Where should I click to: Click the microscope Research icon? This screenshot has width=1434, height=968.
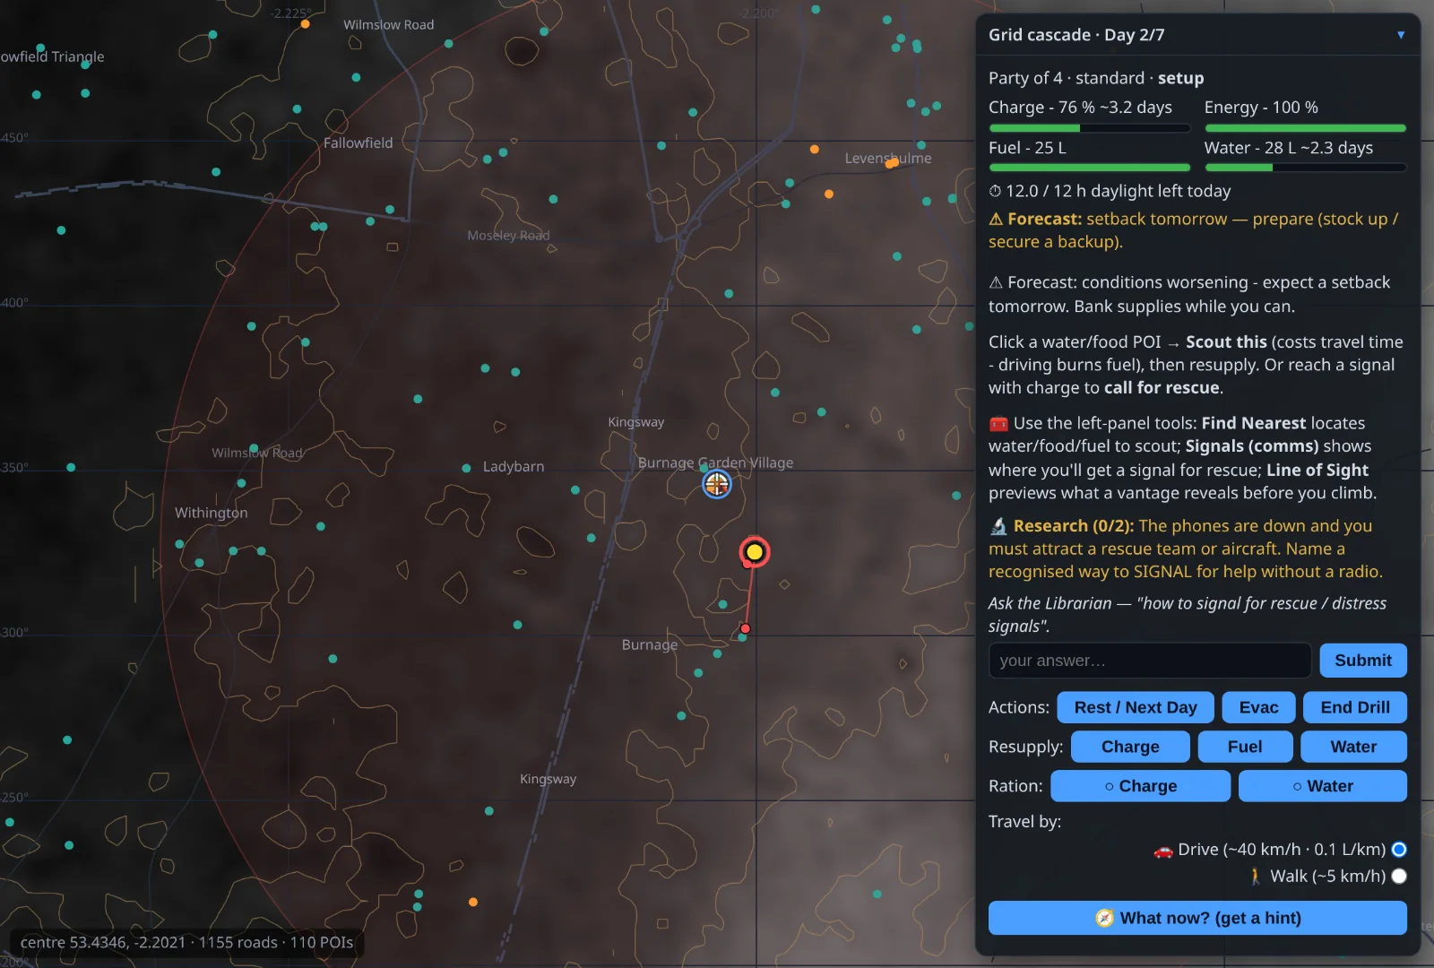[x=998, y=526]
